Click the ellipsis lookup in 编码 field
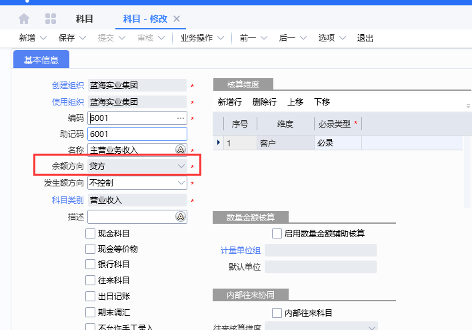This screenshot has height=330, width=472. point(181,118)
